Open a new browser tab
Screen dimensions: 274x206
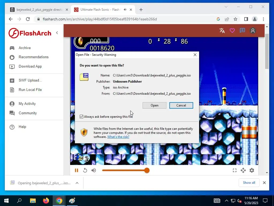[141, 10]
